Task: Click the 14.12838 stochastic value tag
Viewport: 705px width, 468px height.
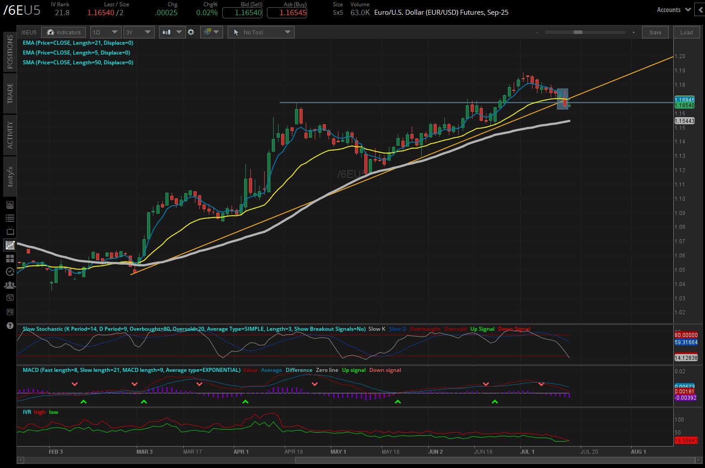Action: point(686,358)
